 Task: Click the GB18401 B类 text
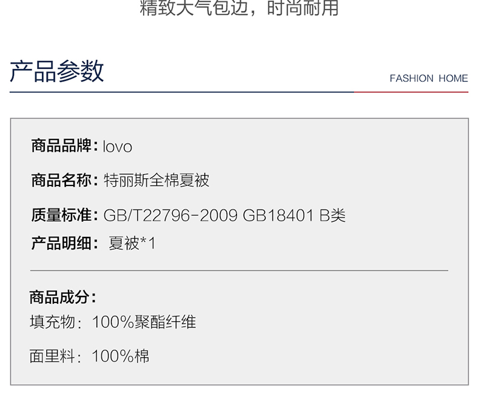tap(294, 216)
